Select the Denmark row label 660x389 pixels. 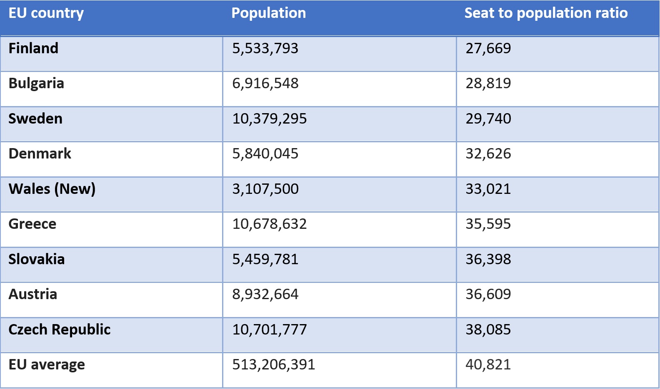click(40, 154)
